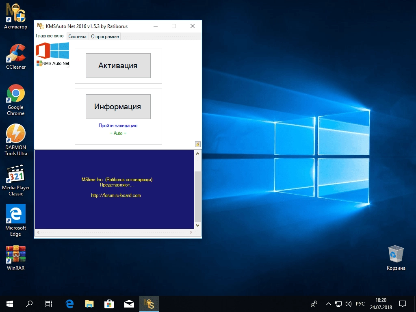This screenshot has height=312, width=416.
Task: Select KMSAuto taskbar button
Action: coord(149,304)
